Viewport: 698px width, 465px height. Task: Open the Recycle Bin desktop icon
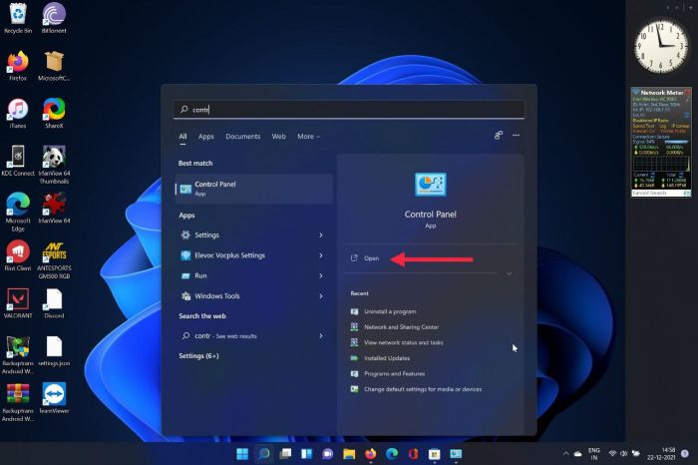click(x=18, y=18)
